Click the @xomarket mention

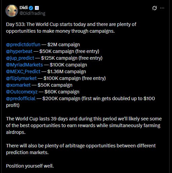(x=18, y=85)
